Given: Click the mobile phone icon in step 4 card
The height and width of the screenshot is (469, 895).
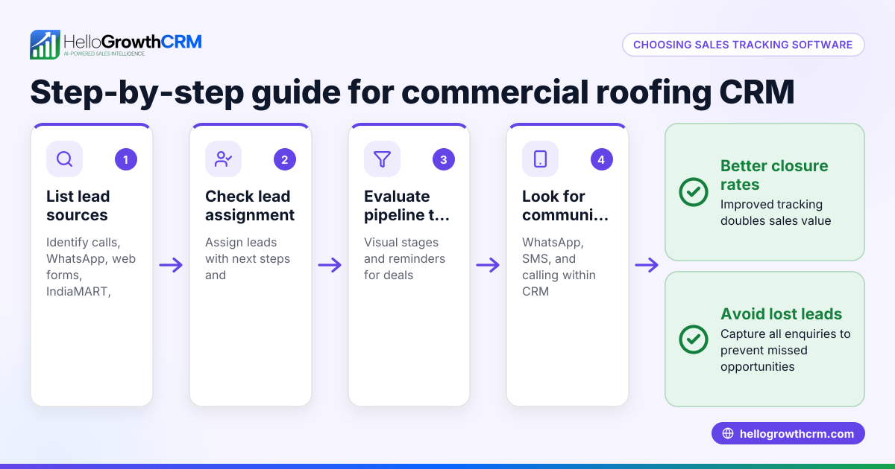Looking at the screenshot, I should tap(541, 159).
